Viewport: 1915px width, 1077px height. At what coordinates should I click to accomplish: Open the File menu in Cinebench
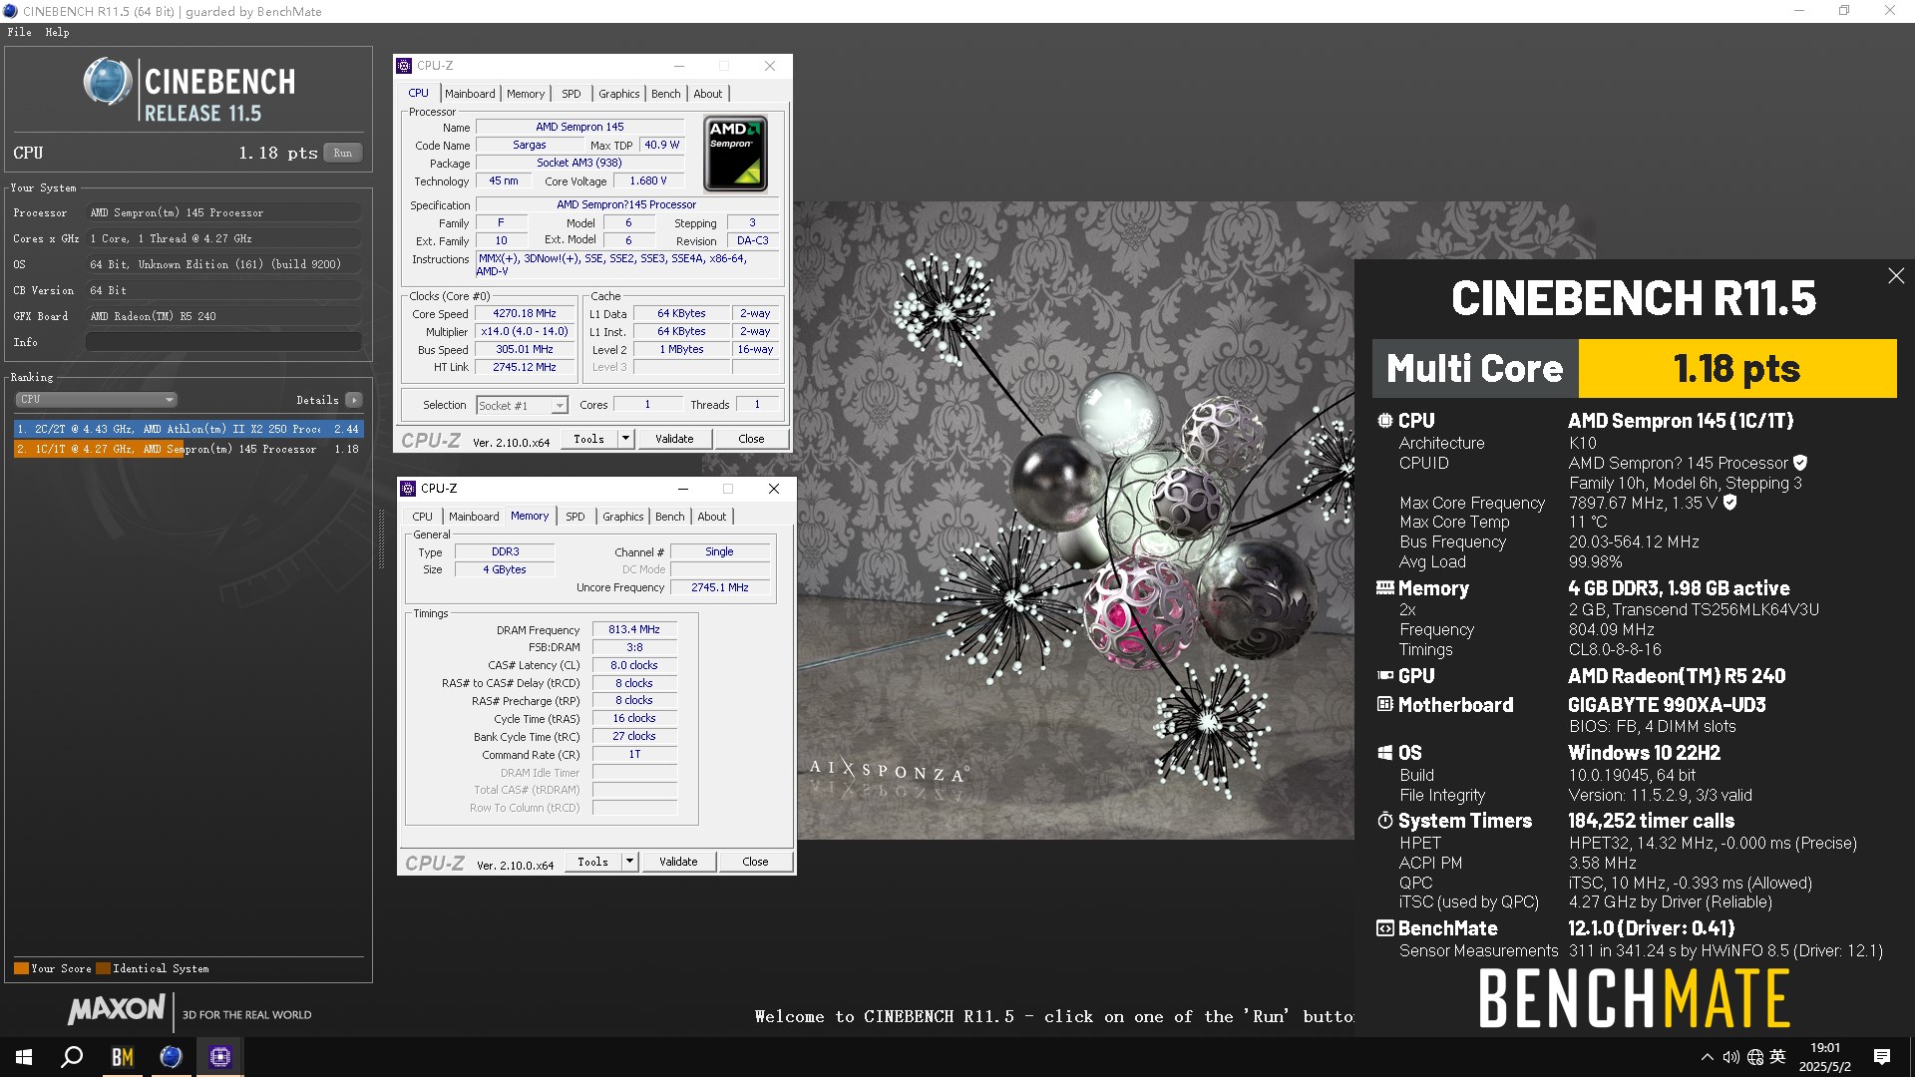(x=19, y=32)
